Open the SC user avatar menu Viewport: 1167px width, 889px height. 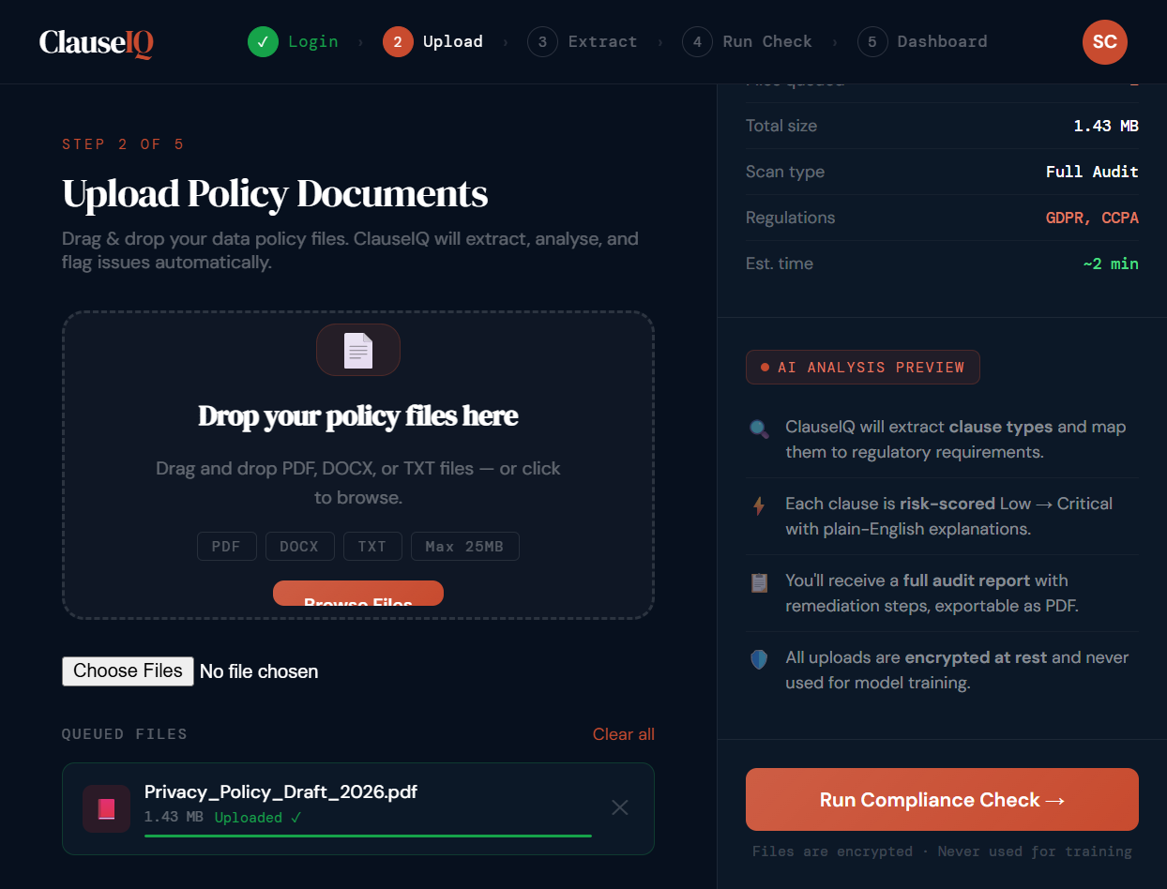(1104, 42)
